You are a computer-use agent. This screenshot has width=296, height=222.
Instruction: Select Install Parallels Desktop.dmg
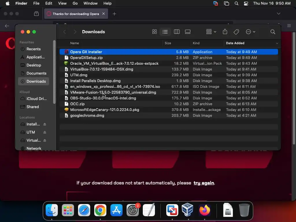pos(169,81)
